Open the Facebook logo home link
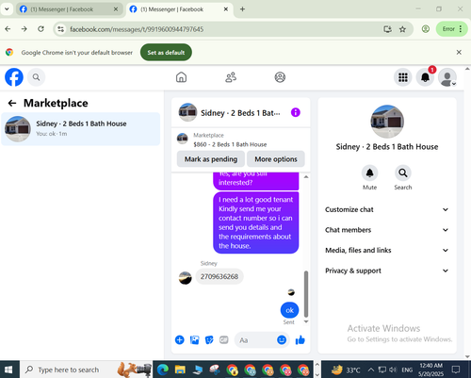The height and width of the screenshot is (378, 471). pyautogui.click(x=14, y=77)
